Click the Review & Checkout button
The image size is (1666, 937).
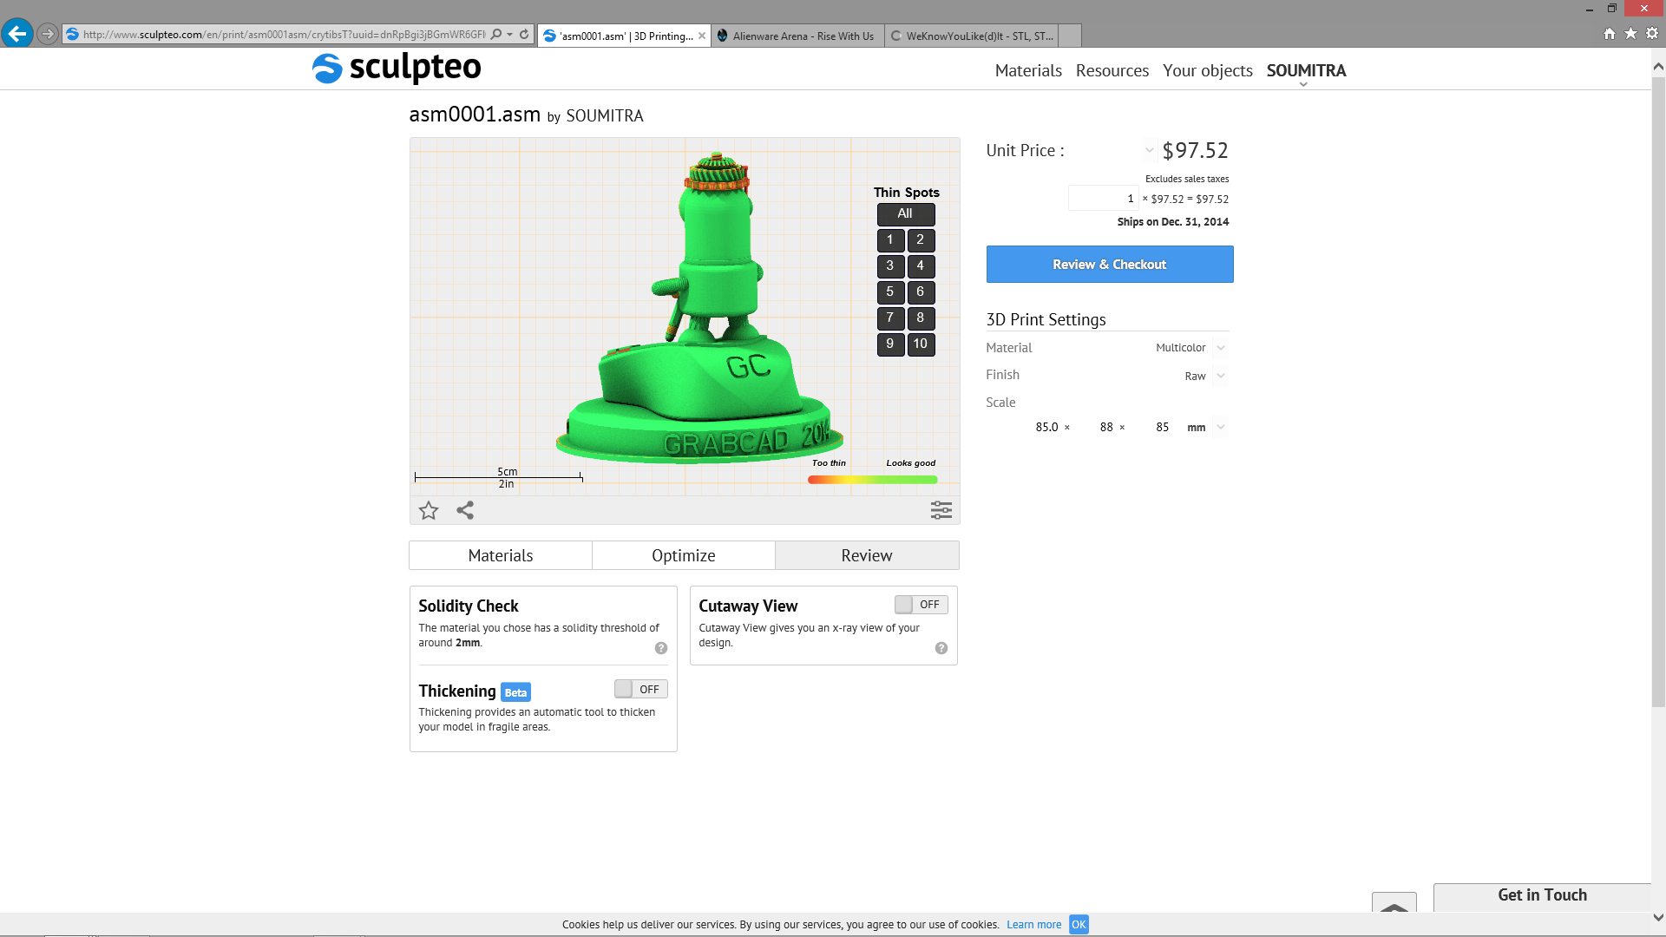pyautogui.click(x=1110, y=265)
